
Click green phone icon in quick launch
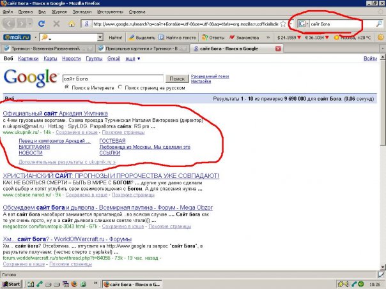coord(40,284)
